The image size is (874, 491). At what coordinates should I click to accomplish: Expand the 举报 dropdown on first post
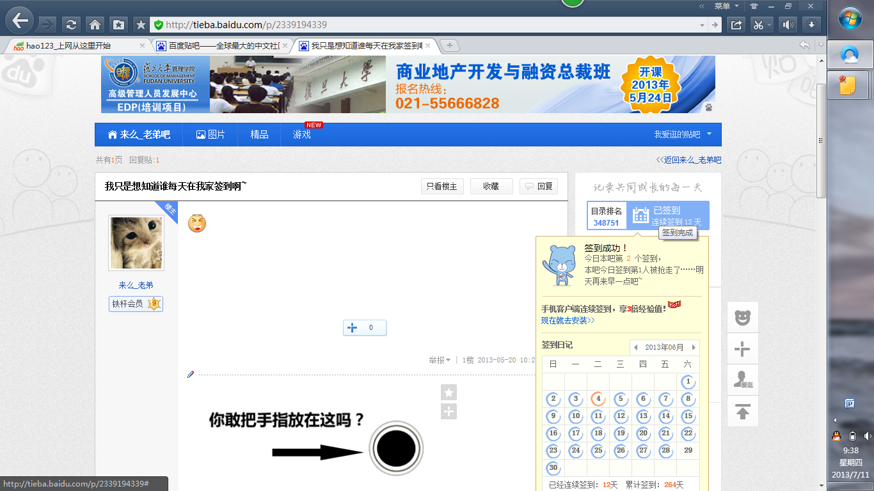tap(440, 360)
